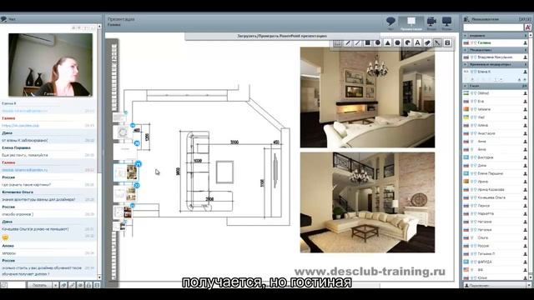Click the first icon right of the send dropdown
Image resolution: width=534 pixels, height=300 pixels.
click(x=63, y=285)
